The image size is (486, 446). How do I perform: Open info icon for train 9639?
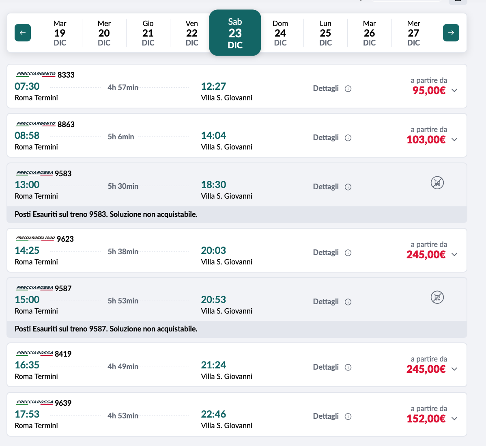pyautogui.click(x=348, y=416)
